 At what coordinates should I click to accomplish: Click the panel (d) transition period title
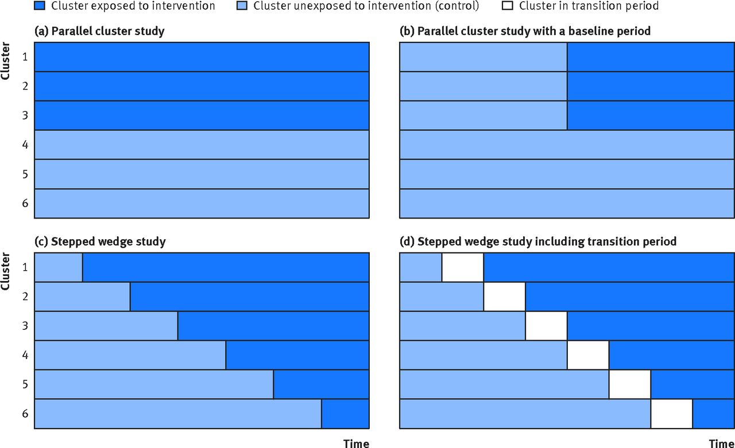pyautogui.click(x=538, y=241)
